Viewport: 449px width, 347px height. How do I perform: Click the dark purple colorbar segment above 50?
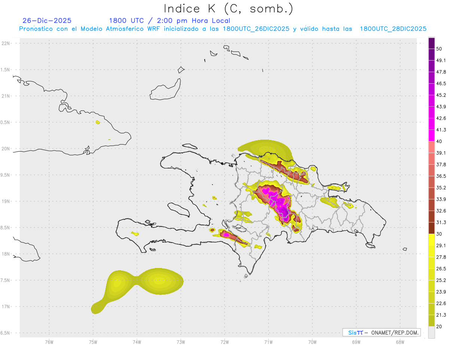pos(431,43)
